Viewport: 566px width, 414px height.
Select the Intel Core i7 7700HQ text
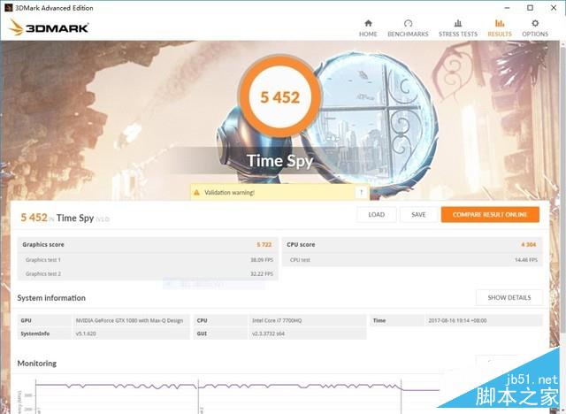pyautogui.click(x=277, y=320)
